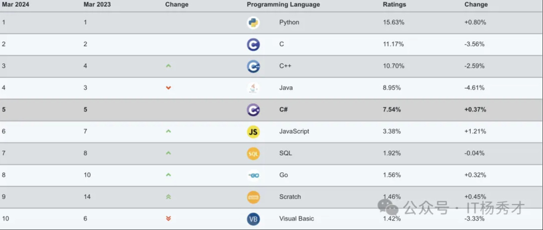Screen dimensions: 543x230
Task: Select the C++ logo icon
Action: point(253,66)
